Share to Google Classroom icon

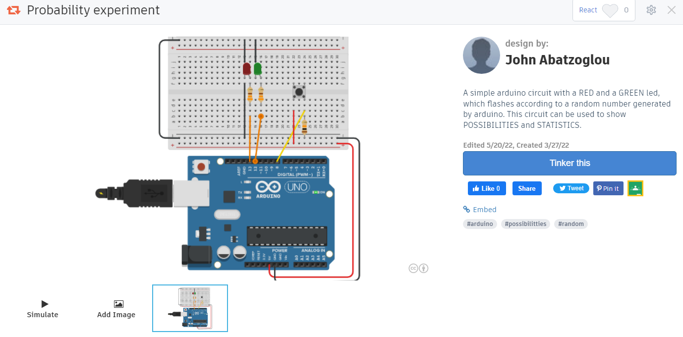(635, 188)
